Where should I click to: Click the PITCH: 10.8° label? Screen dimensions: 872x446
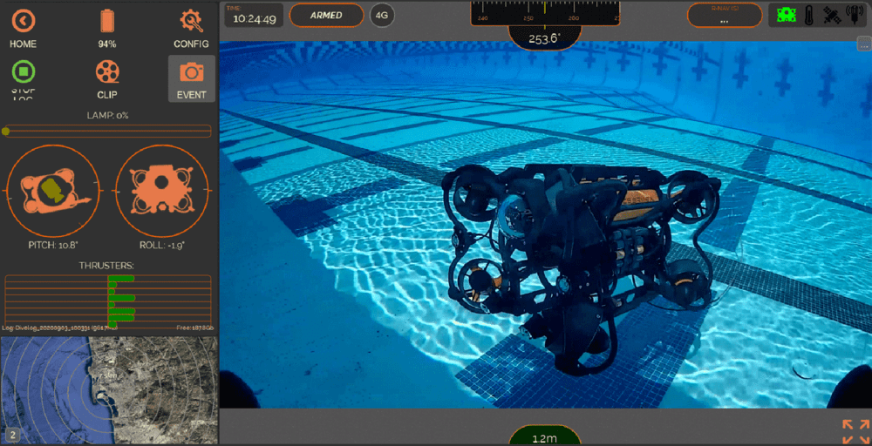(53, 245)
